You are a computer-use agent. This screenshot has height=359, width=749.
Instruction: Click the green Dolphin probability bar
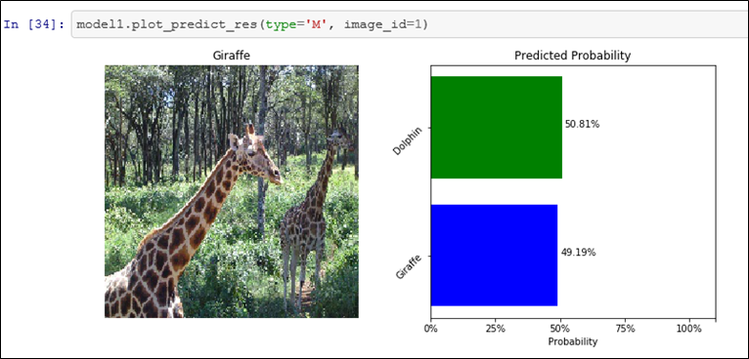497,127
